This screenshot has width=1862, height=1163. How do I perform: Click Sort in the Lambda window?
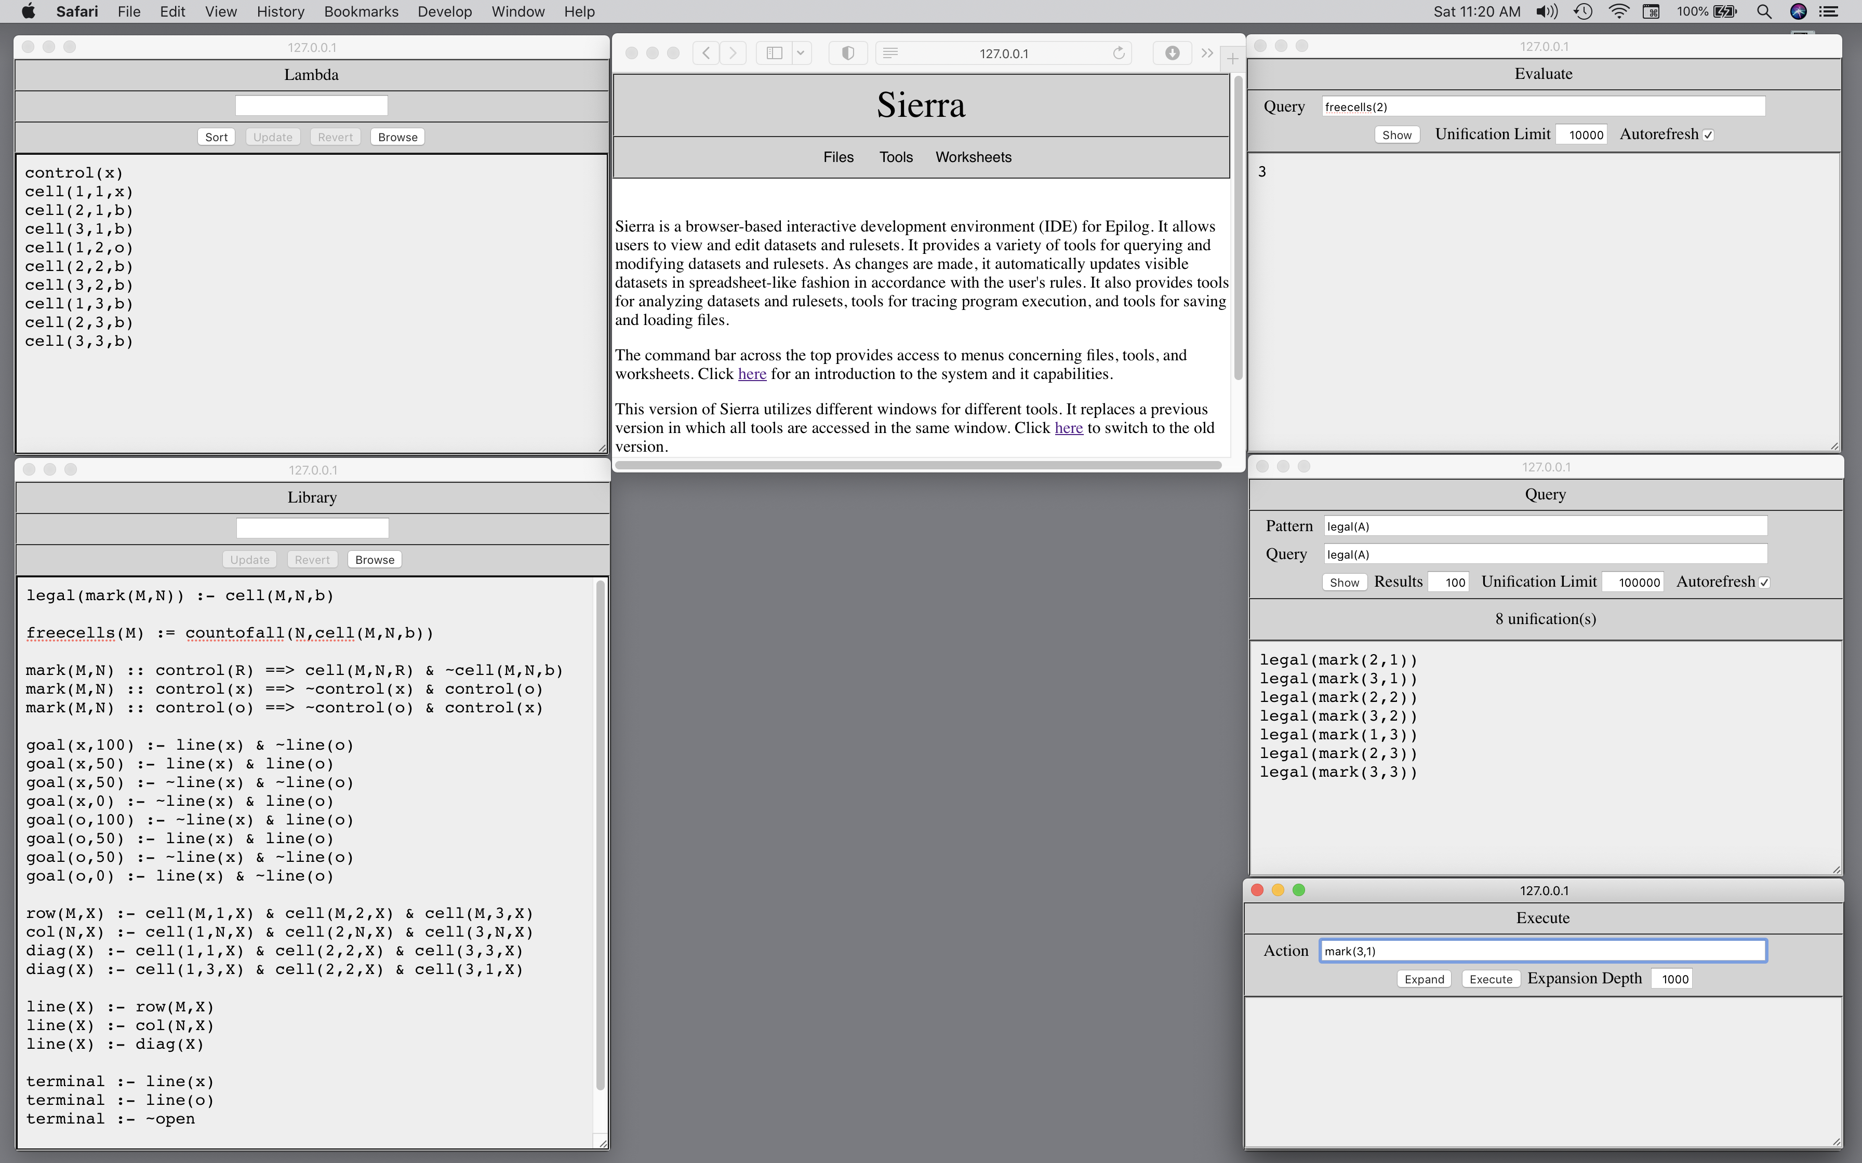click(x=216, y=137)
